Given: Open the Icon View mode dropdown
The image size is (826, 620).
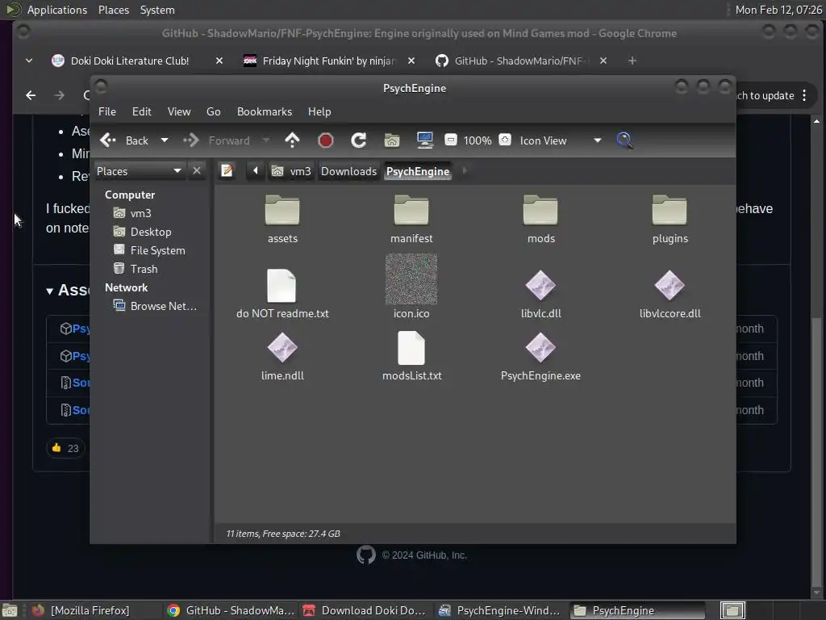Looking at the screenshot, I should 561,140.
